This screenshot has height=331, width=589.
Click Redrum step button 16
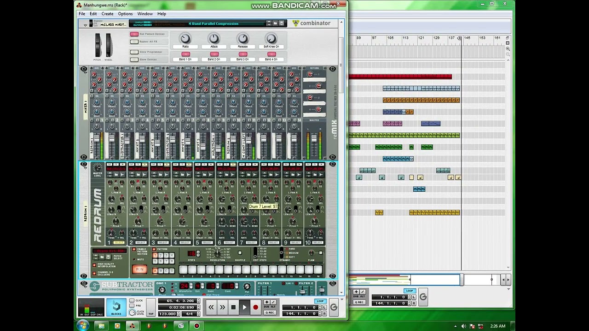pos(318,269)
